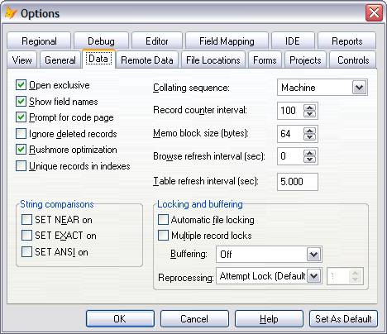Open the Field Mapping tab

(227, 41)
